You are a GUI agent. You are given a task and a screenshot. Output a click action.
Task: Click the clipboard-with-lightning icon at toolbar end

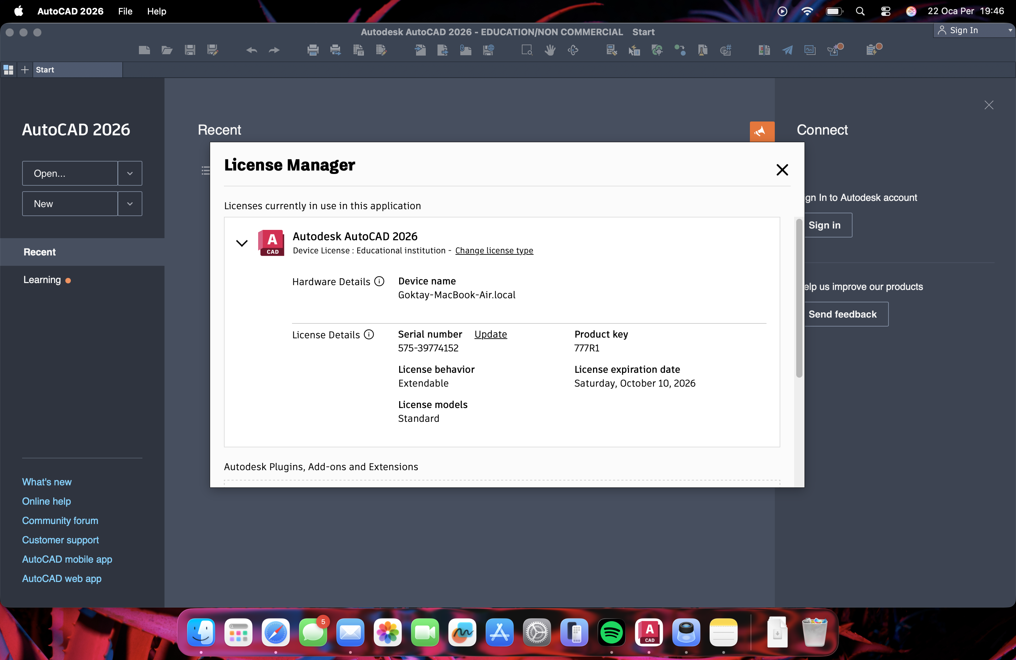874,49
